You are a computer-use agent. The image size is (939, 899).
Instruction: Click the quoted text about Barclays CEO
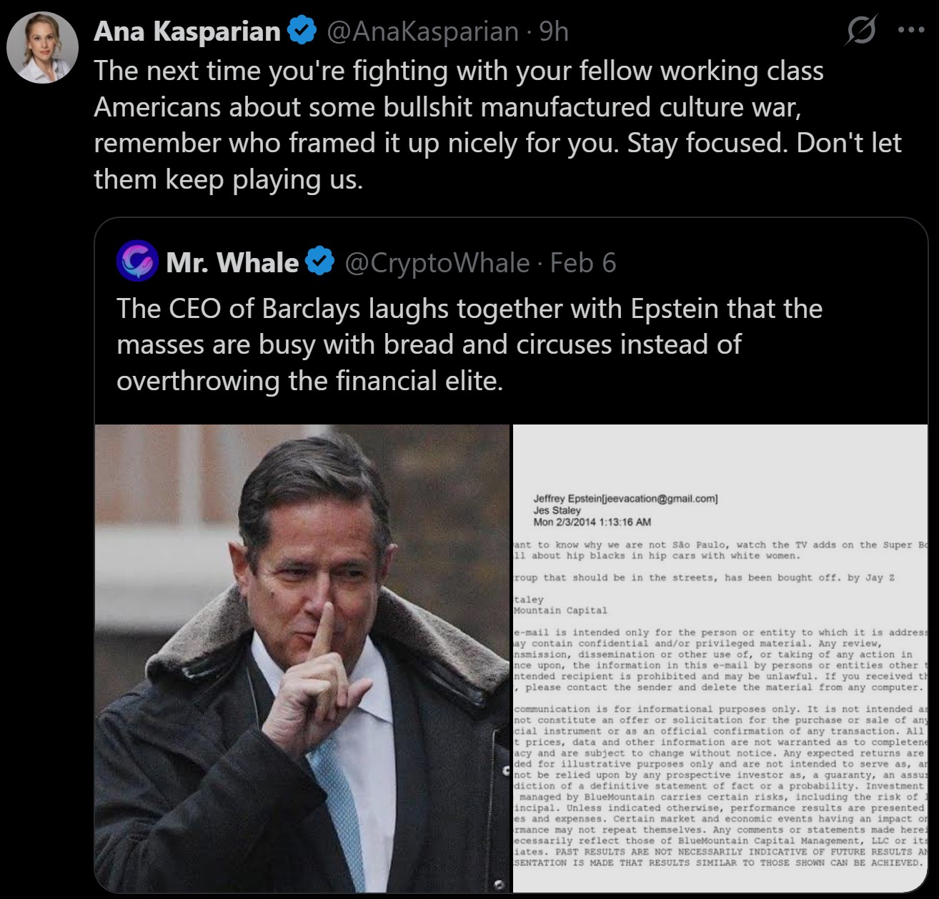(469, 344)
